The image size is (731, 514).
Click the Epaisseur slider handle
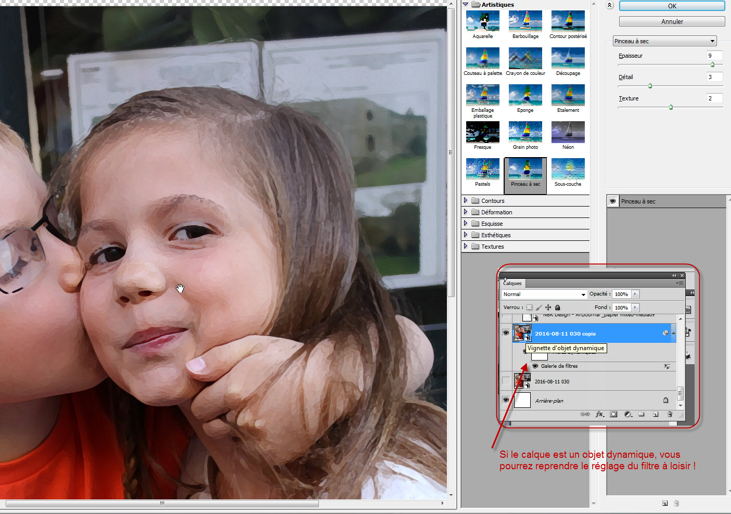point(712,65)
